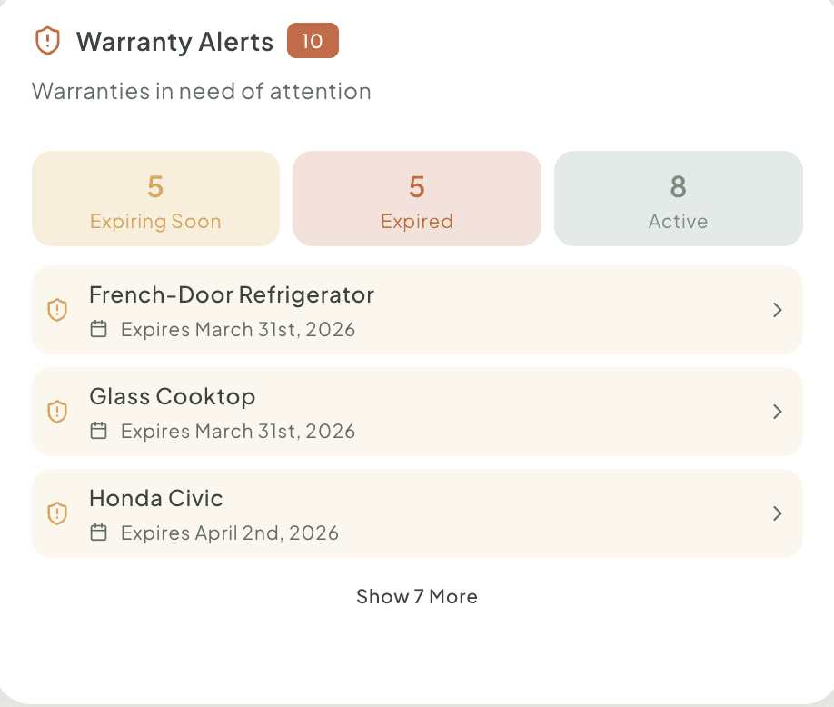Open the Honda Civic warranty entry
This screenshot has height=707, width=834.
pos(417,513)
